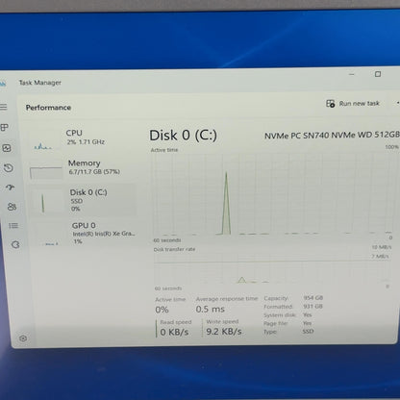Open the Startup apps icon
The height and width of the screenshot is (400, 400).
coord(10,187)
